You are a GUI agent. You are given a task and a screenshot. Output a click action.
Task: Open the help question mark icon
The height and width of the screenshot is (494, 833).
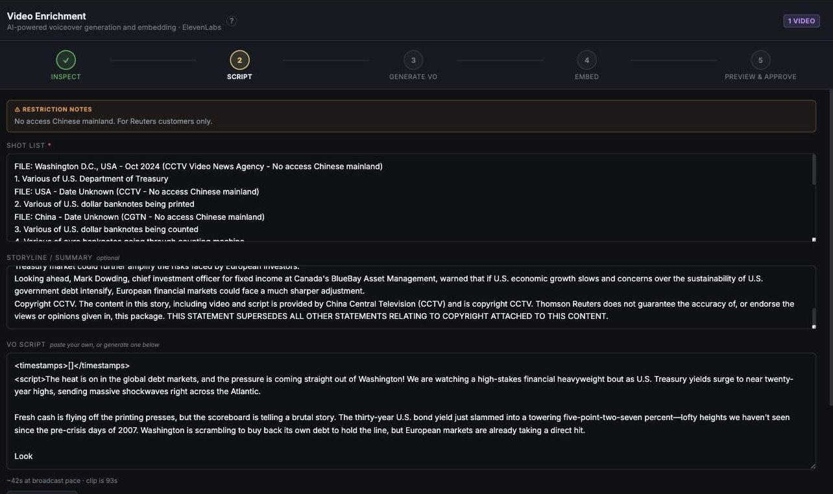(232, 21)
